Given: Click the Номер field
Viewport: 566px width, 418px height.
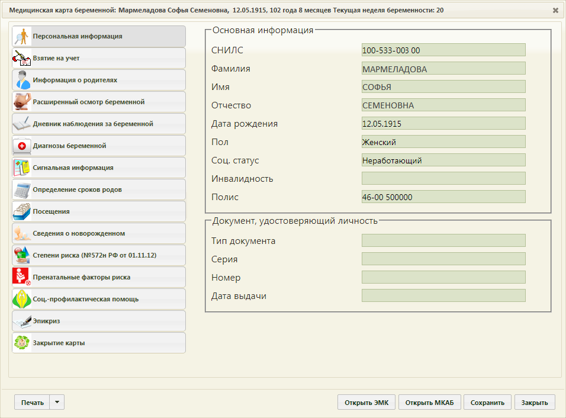Looking at the screenshot, I should 443,278.
